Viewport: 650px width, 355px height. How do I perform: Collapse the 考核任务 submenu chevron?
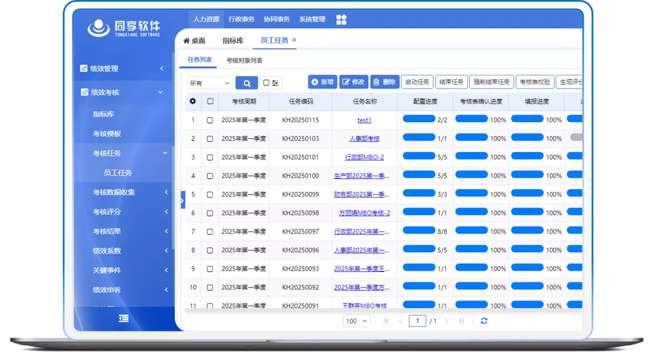point(165,153)
